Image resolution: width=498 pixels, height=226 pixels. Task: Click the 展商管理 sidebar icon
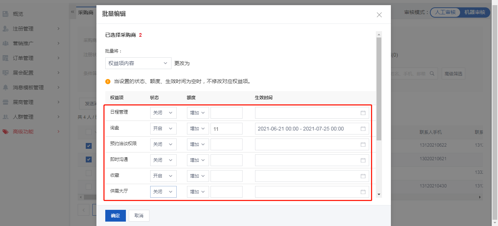coord(6,102)
